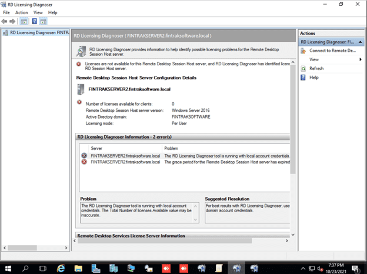The width and height of the screenshot is (367, 274).
Task: Click the Connect to Remote Desktop icon
Action: pos(303,51)
